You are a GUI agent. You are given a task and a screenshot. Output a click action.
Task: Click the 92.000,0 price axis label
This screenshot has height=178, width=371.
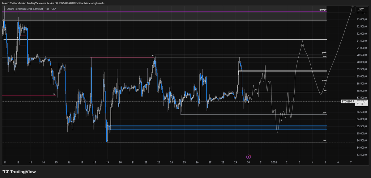pos(362,34)
